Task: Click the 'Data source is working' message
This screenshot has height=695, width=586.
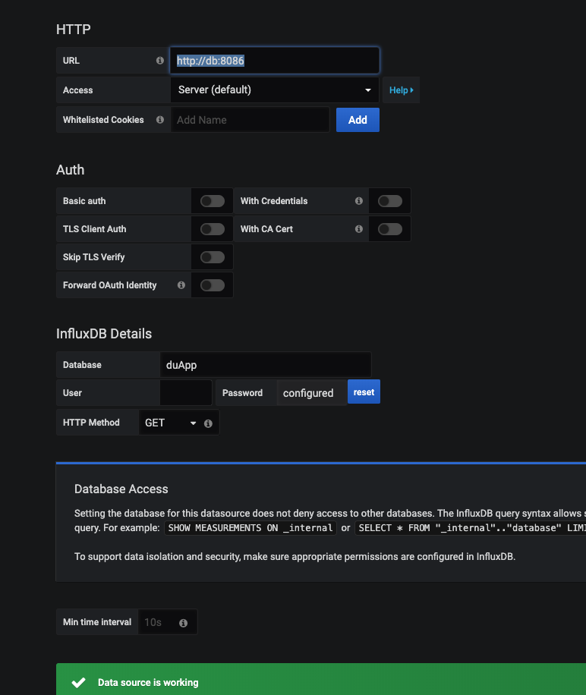Action: pyautogui.click(x=148, y=683)
